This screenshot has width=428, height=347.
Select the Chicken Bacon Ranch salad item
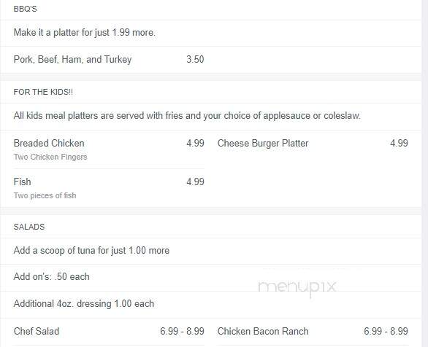tap(263, 331)
